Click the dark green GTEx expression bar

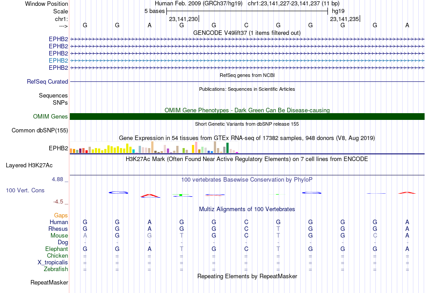click(x=227, y=148)
